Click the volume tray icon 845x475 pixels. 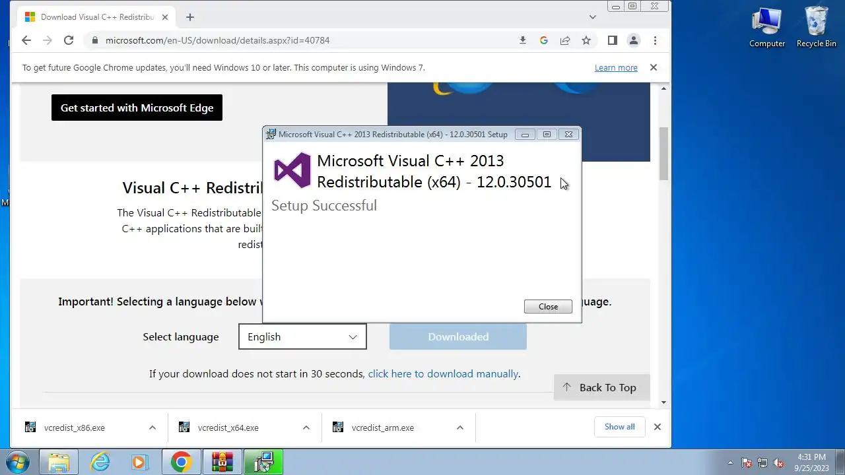(x=778, y=462)
